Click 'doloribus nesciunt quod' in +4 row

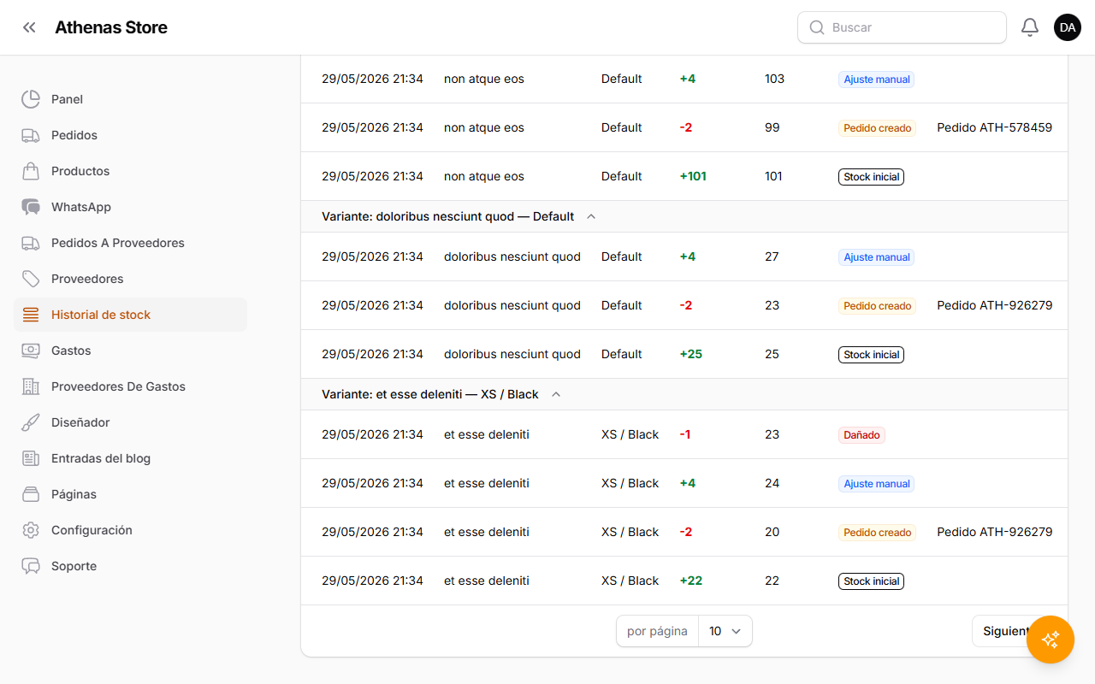pos(512,256)
